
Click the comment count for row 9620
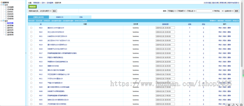click(x=203, y=40)
